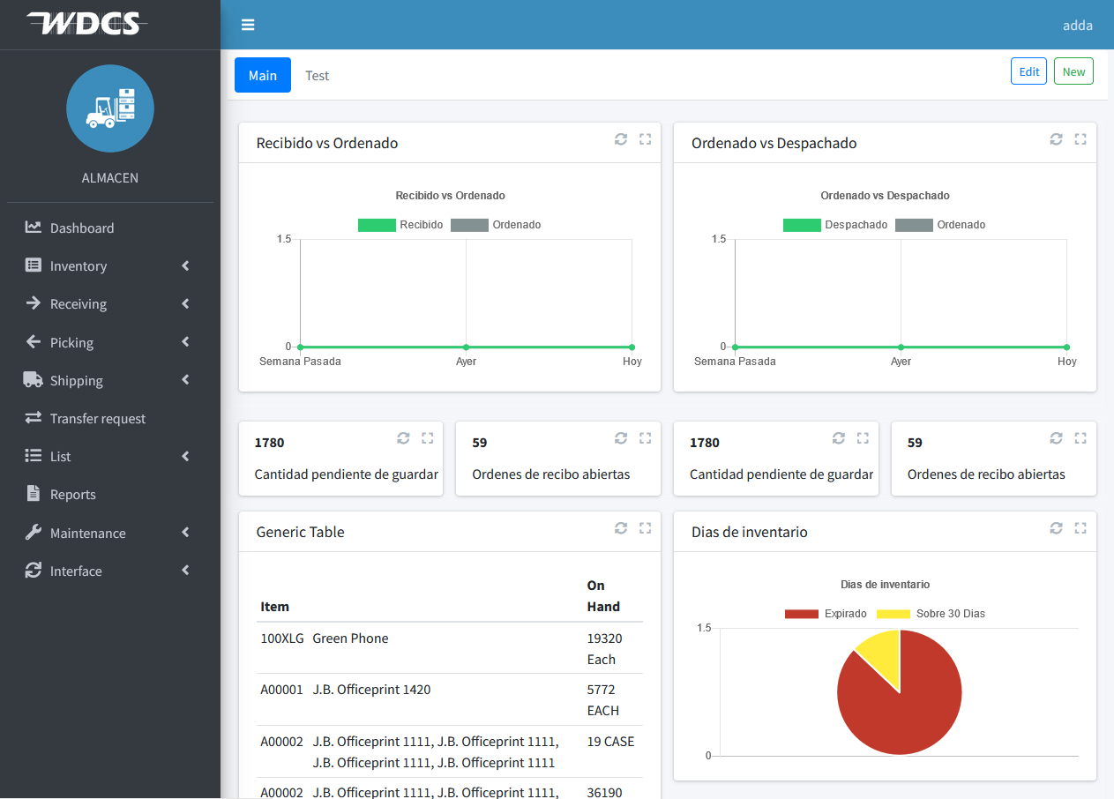1114x799 pixels.
Task: Click the New dashboard button
Action: coord(1073,71)
